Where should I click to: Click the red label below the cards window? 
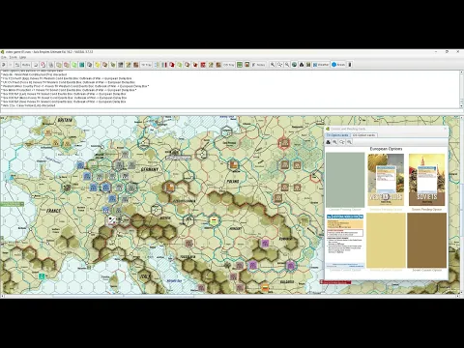(335, 282)
